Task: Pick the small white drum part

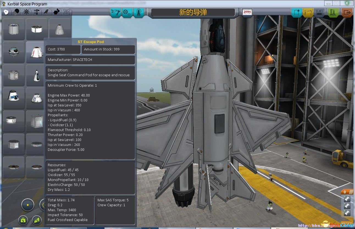Action: 13,121
